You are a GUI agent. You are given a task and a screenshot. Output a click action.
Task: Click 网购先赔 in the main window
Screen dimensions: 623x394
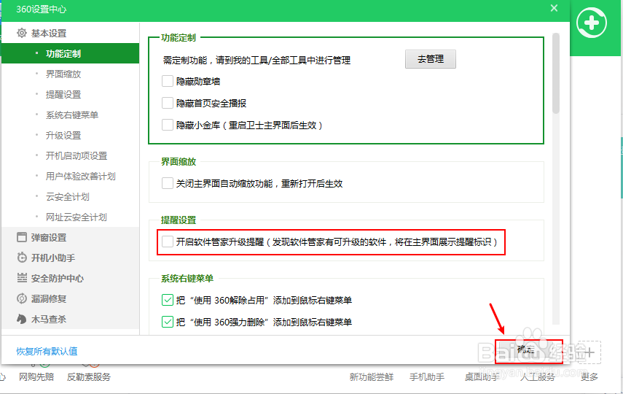(x=36, y=376)
